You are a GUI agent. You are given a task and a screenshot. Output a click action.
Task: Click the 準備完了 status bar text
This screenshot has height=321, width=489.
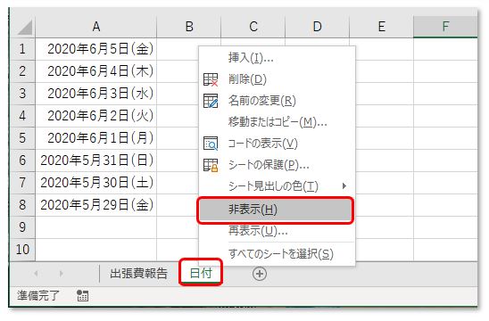(38, 295)
